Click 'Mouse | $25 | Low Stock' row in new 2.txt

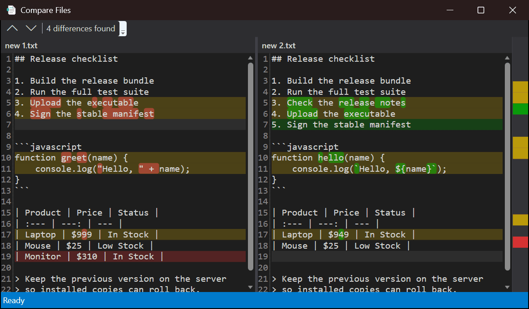pyautogui.click(x=341, y=246)
